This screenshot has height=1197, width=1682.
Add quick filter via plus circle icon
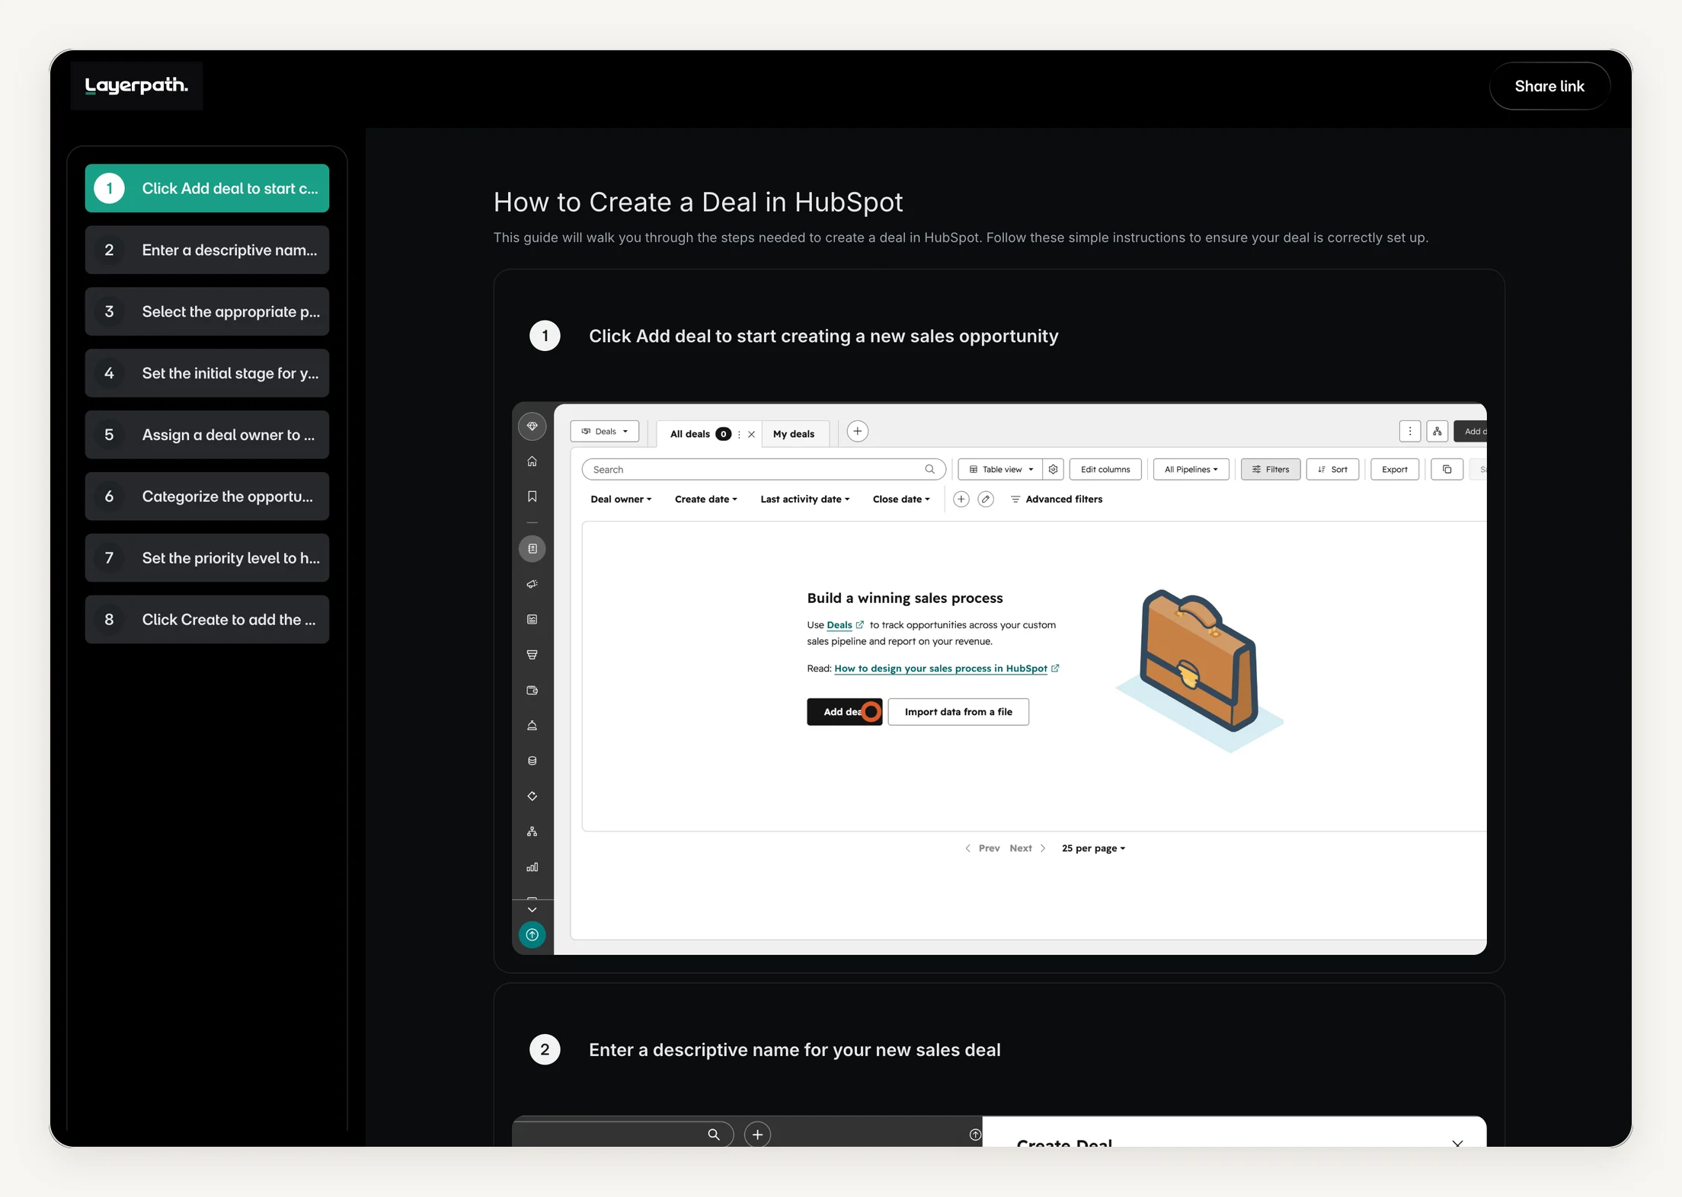tap(961, 499)
